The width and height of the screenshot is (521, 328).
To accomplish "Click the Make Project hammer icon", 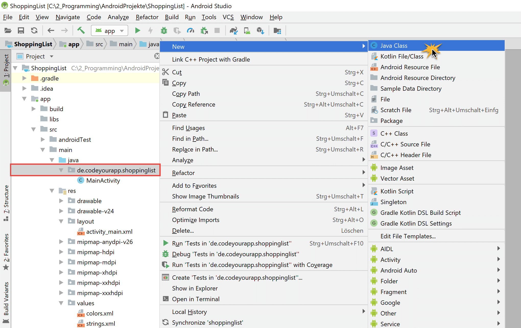I will [81, 30].
